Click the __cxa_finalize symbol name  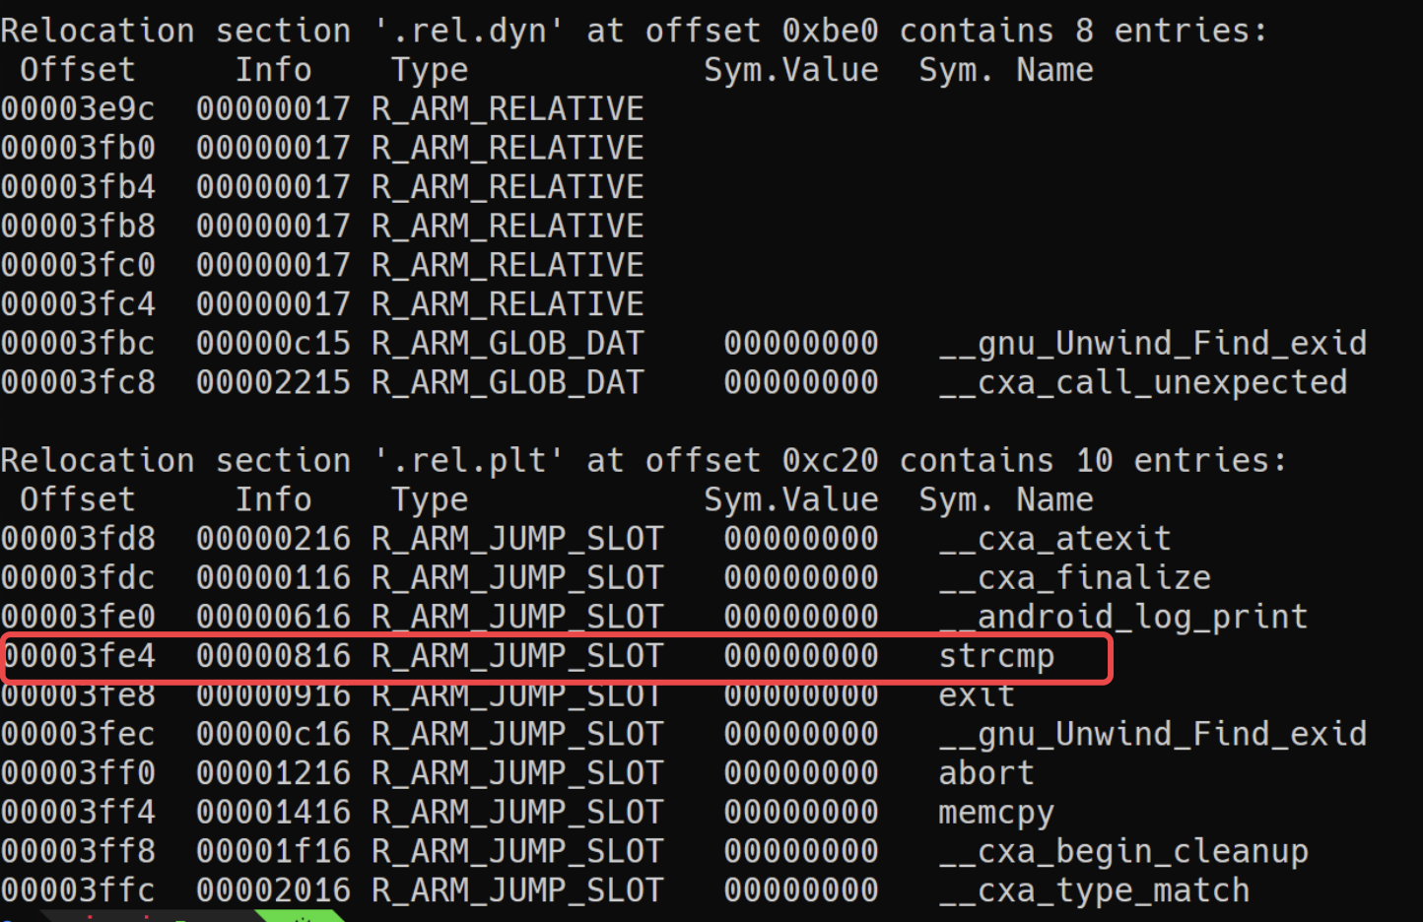point(1074,578)
